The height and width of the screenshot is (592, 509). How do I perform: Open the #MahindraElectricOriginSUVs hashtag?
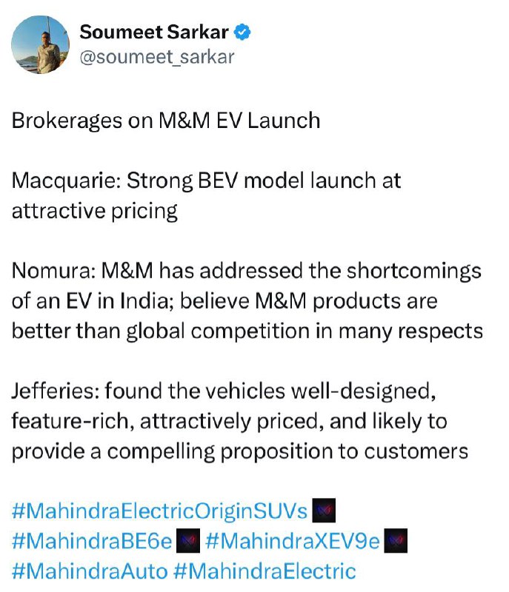point(159,511)
